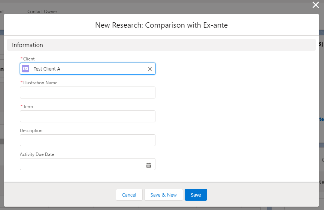Click the Information section header
This screenshot has height=210, width=324.
click(28, 45)
